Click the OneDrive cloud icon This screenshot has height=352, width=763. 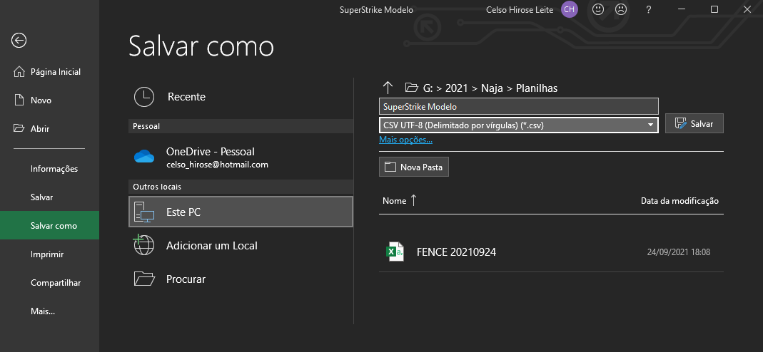tap(144, 157)
